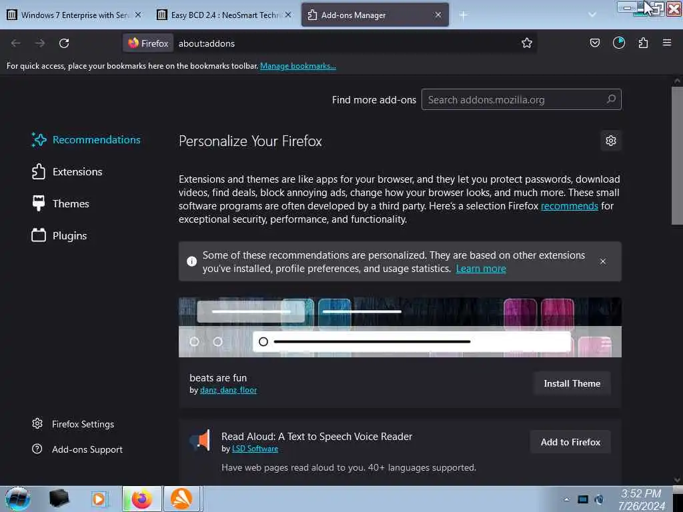Click the beats are fun theme name
683x512 pixels.
[x=218, y=378]
